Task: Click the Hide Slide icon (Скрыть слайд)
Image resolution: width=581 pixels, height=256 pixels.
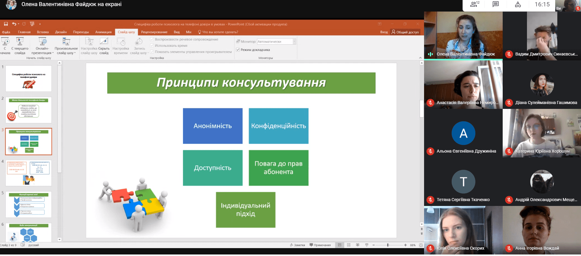Action: [104, 46]
